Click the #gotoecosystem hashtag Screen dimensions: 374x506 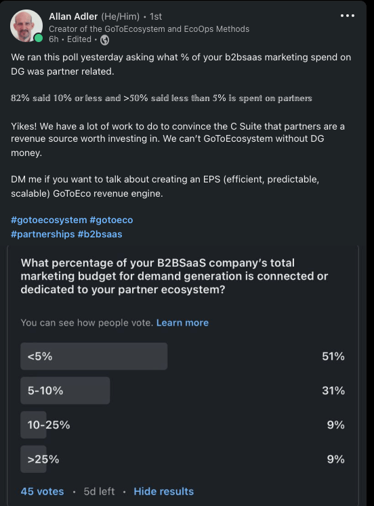(49, 220)
